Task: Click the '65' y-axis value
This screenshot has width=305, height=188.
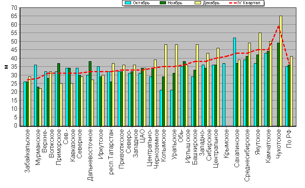Action: point(14,16)
